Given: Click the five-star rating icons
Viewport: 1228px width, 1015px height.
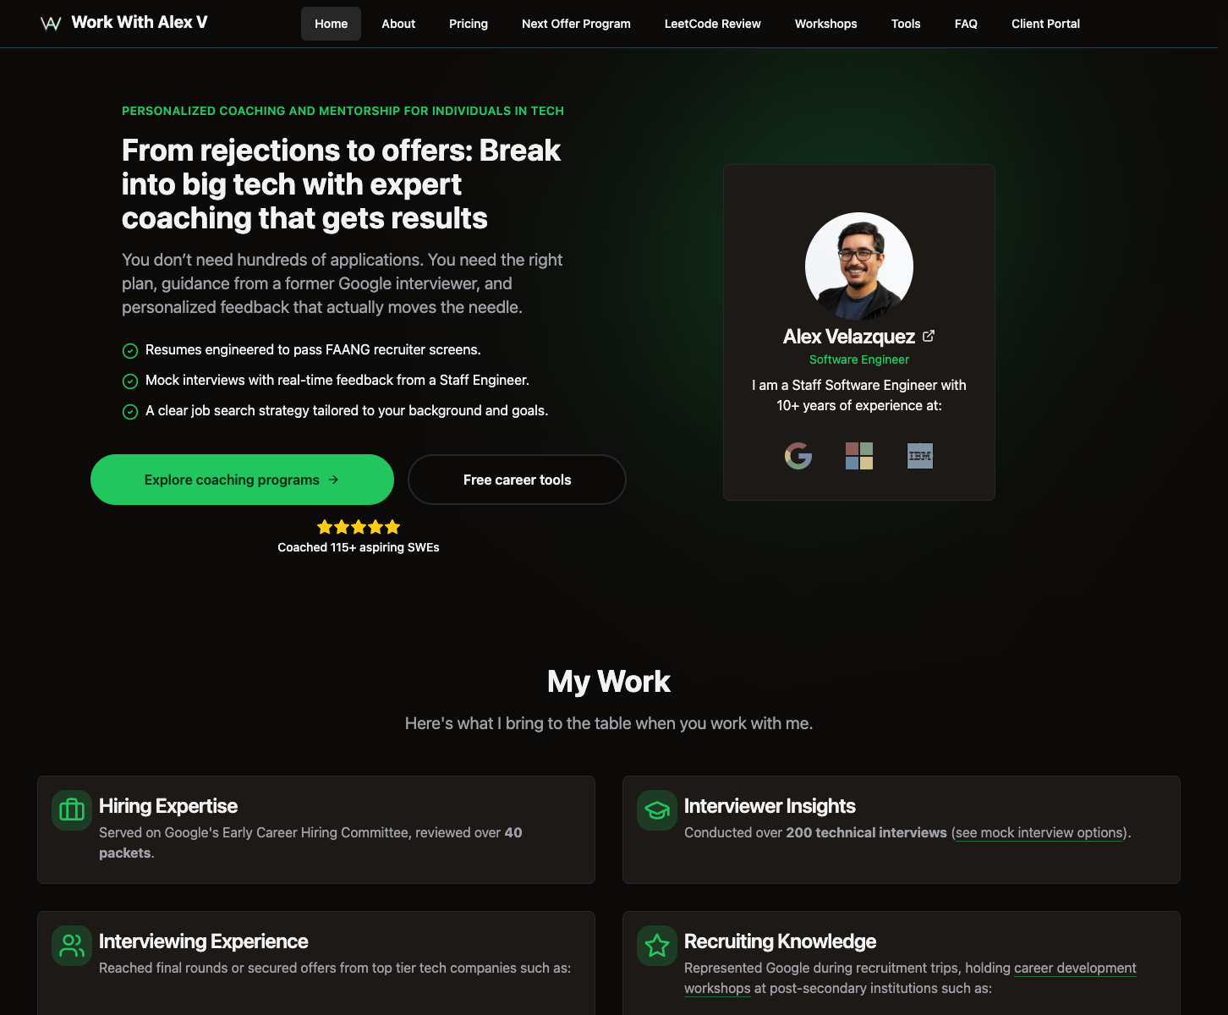Looking at the screenshot, I should [359, 527].
